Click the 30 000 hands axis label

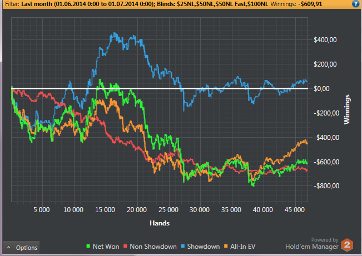(x=200, y=210)
